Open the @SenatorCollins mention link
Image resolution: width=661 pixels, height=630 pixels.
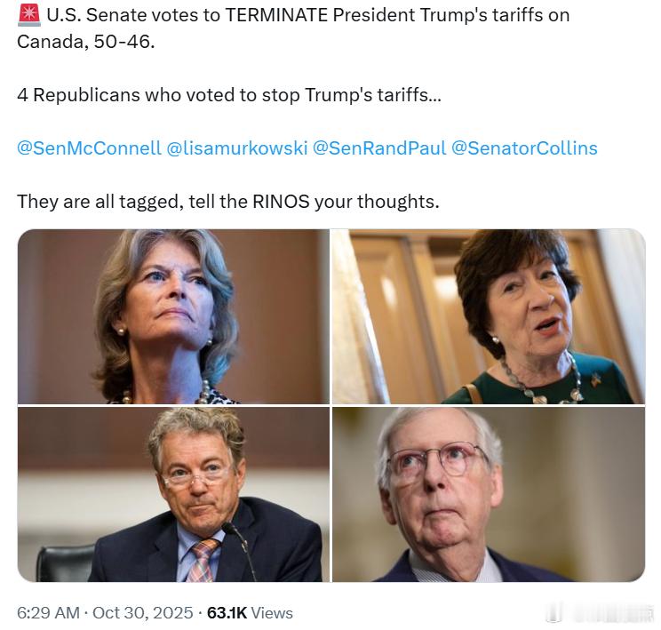524,148
